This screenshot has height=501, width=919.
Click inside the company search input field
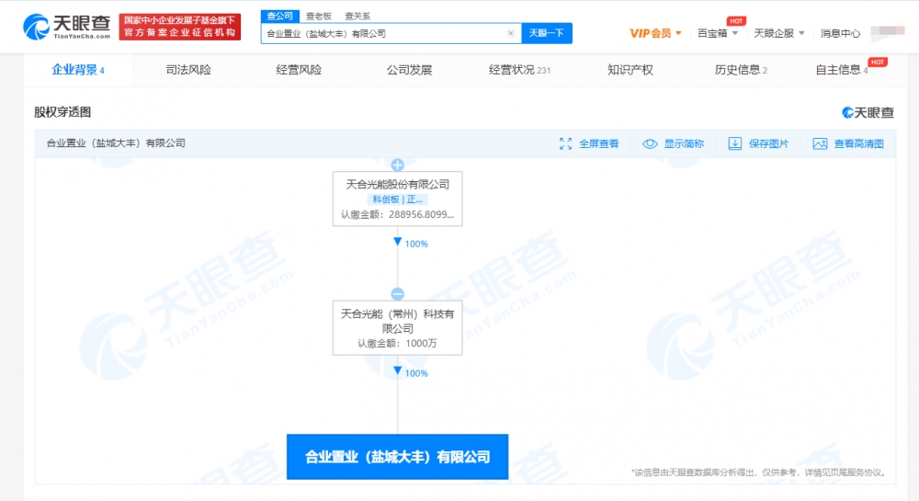coord(381,33)
